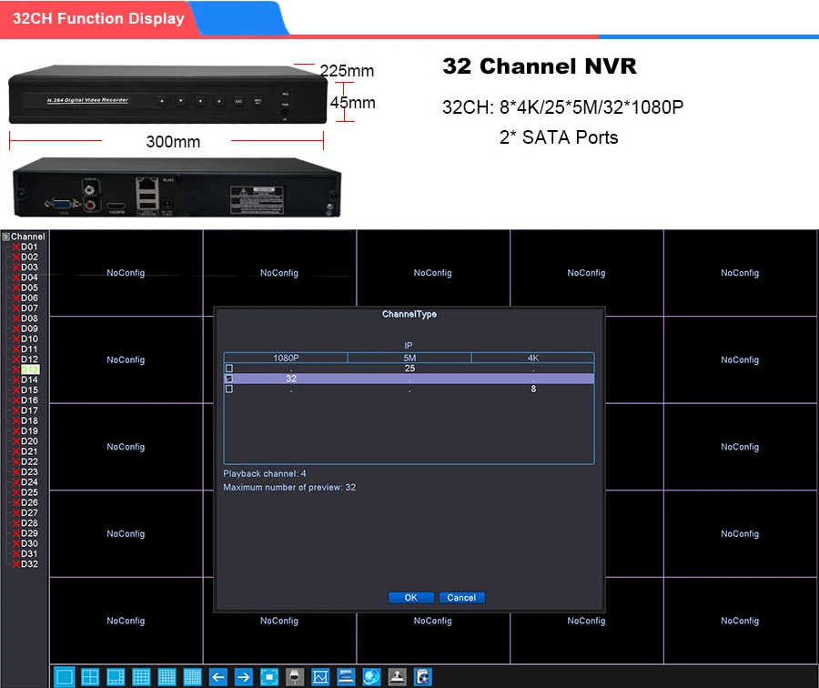Open the image color settings icon
Screen dimensions: 819x688
tap(320, 677)
